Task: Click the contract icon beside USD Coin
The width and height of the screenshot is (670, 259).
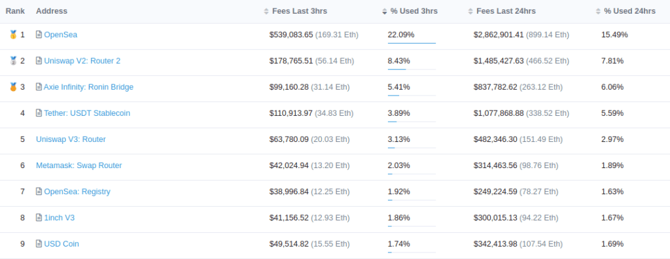Action: coord(39,243)
